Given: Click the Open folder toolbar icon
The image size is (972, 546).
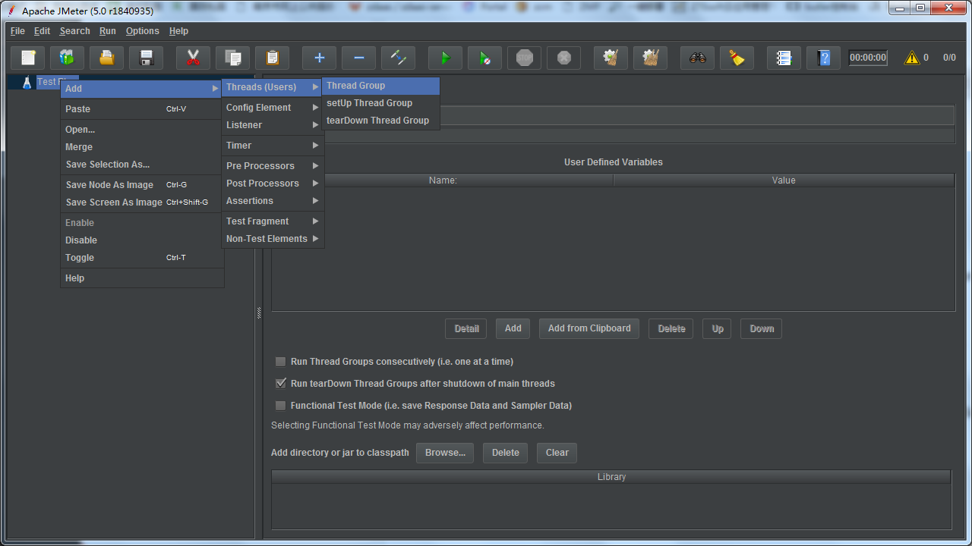Looking at the screenshot, I should (x=107, y=58).
